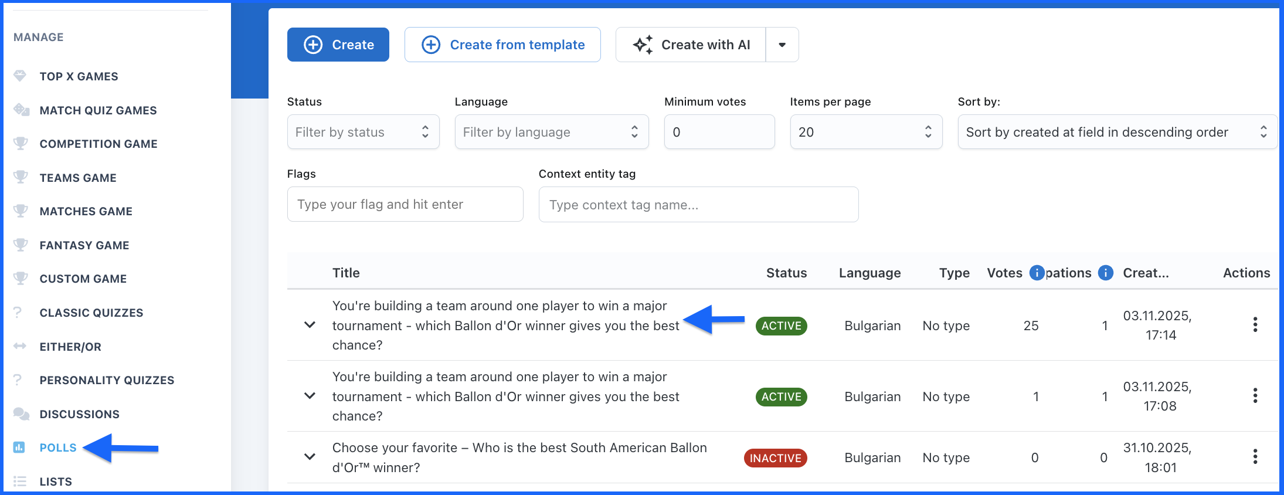Expand the South American Ballon d'Or poll row
This screenshot has width=1284, height=495.
coord(310,457)
